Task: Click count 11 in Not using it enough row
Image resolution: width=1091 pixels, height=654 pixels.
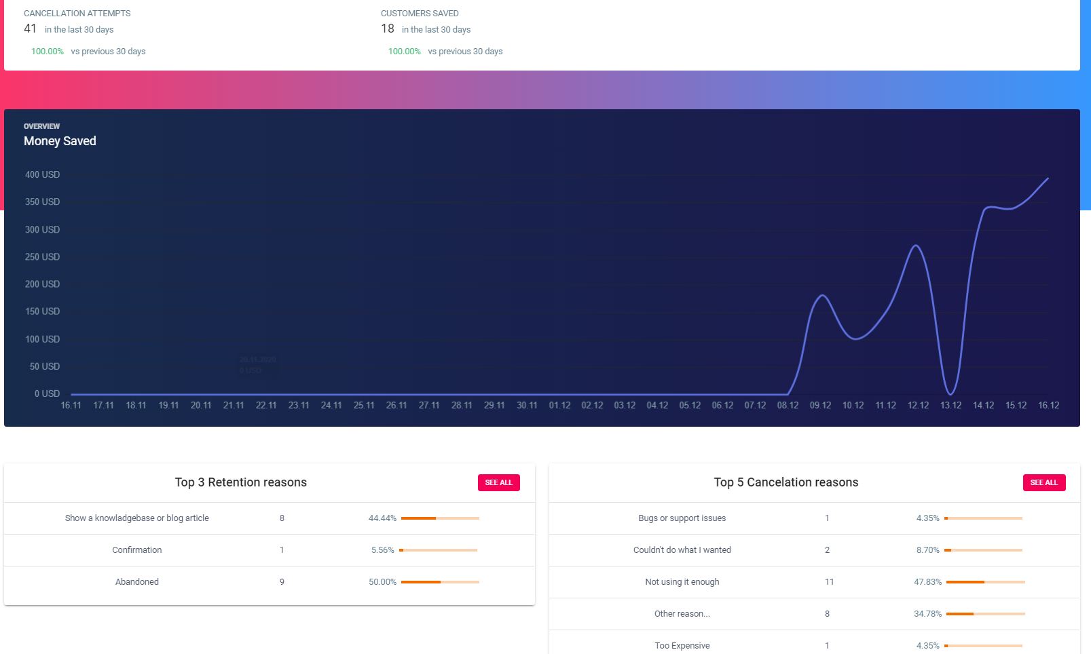Action: coord(829,581)
